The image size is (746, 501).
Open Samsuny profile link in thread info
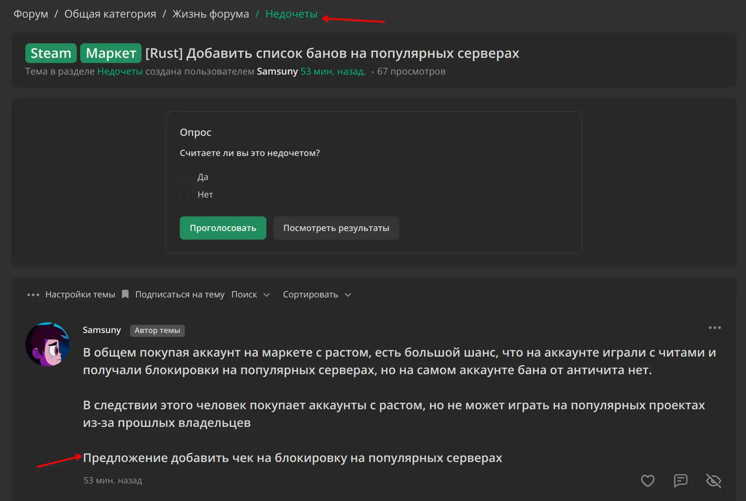(x=278, y=72)
